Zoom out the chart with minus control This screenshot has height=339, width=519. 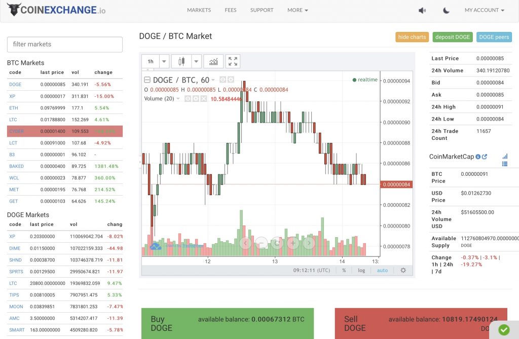(261, 243)
